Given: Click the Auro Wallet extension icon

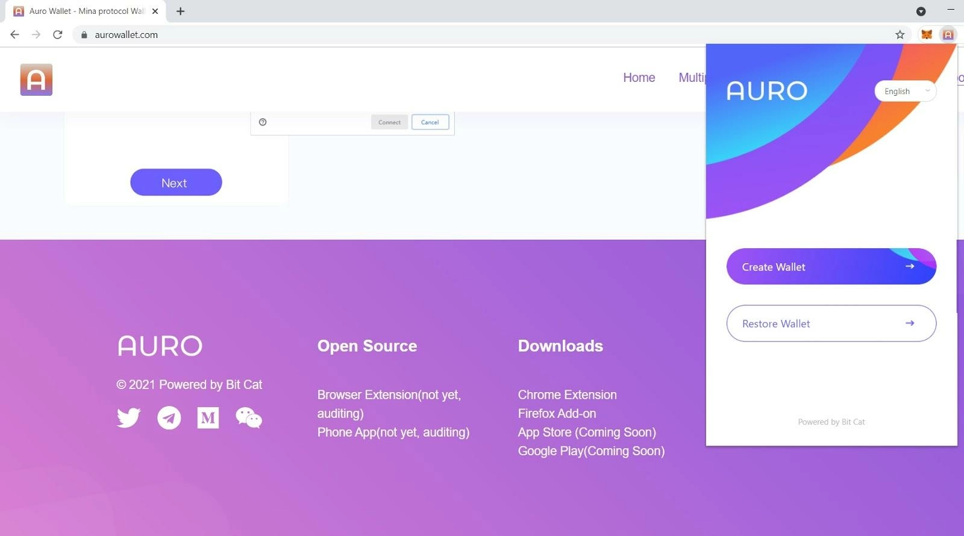Looking at the screenshot, I should point(948,34).
